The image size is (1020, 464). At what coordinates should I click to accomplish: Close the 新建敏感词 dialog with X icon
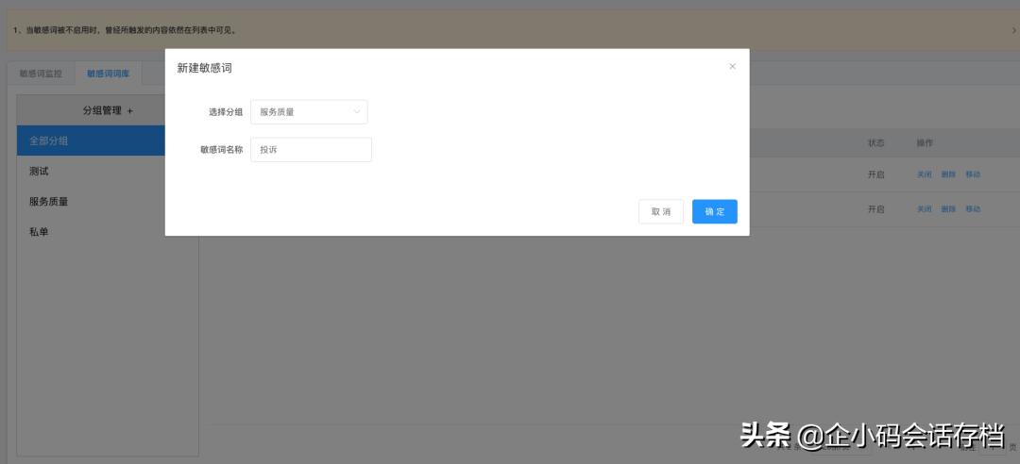click(733, 66)
